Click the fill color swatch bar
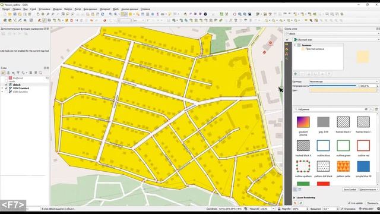Viewport: 380px width, 214px height. (x=343, y=90)
